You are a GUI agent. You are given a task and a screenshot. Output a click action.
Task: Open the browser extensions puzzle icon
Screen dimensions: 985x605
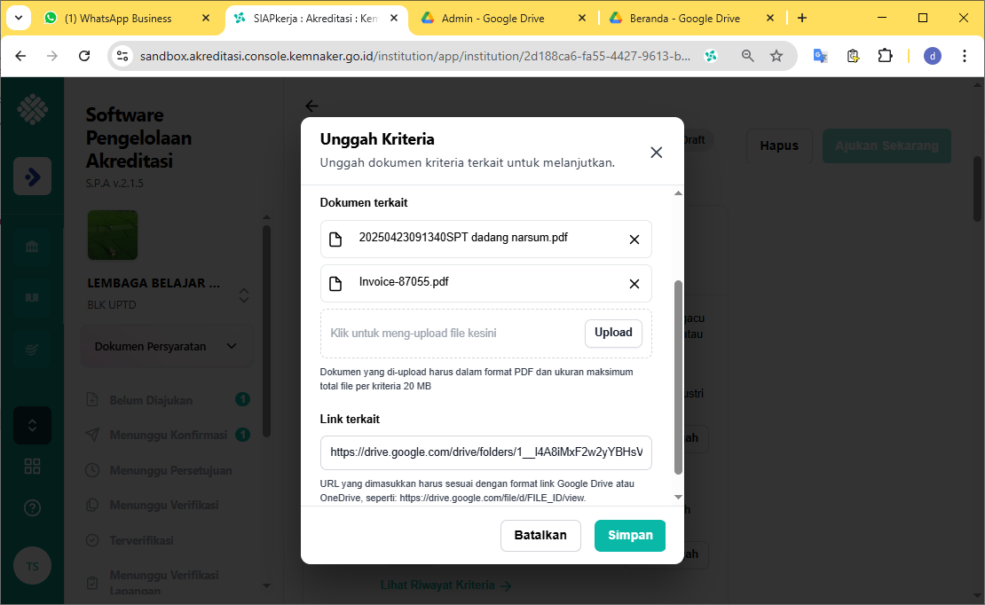click(885, 56)
